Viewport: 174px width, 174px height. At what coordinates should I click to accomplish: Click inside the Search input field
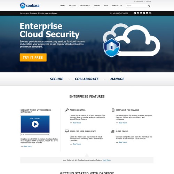[136, 6]
